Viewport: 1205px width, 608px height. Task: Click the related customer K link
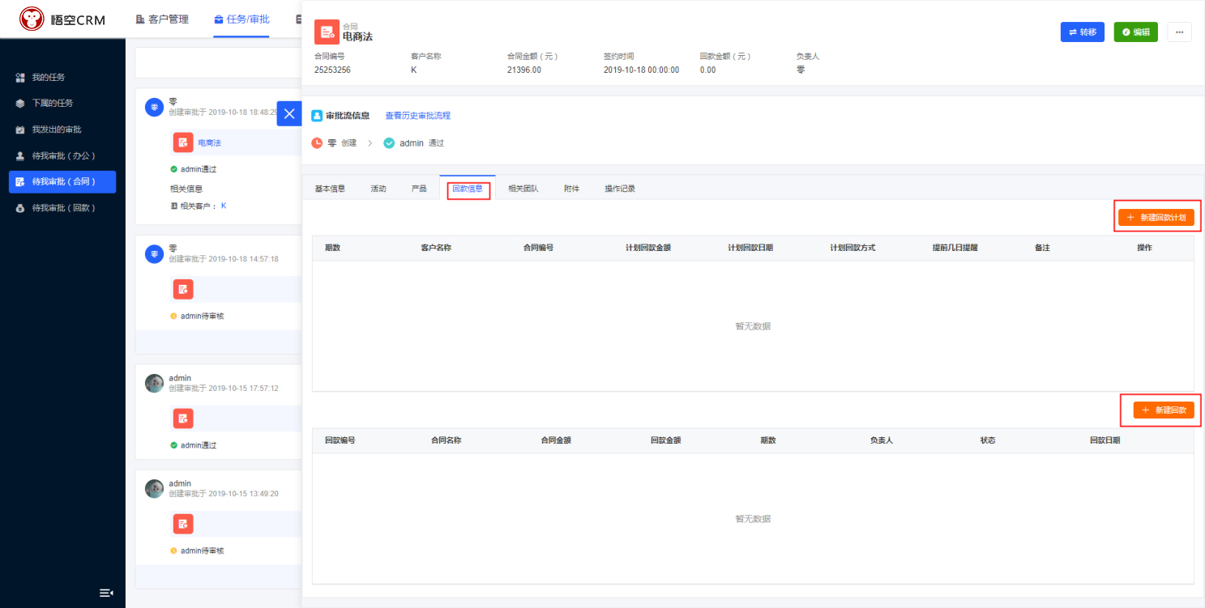coord(224,206)
